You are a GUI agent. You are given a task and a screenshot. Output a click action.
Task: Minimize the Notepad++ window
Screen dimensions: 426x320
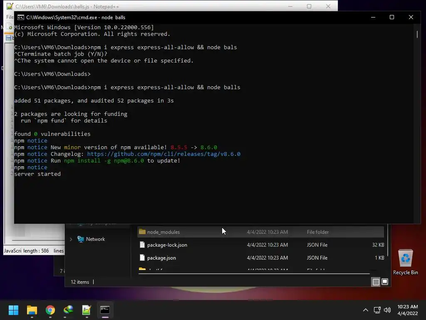point(290,6)
